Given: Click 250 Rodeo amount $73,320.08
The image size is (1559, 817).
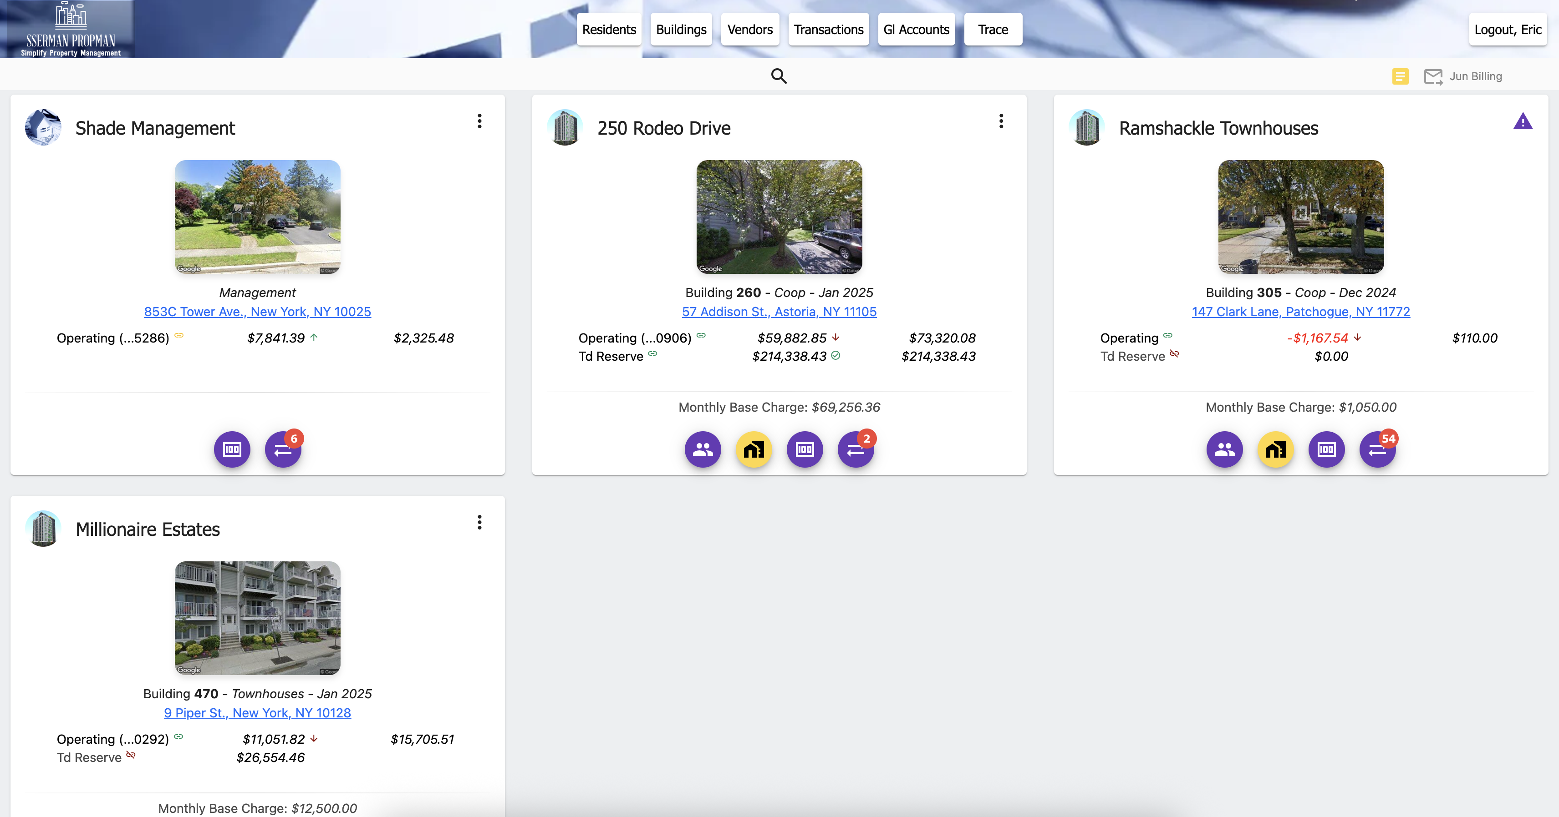Looking at the screenshot, I should [942, 338].
